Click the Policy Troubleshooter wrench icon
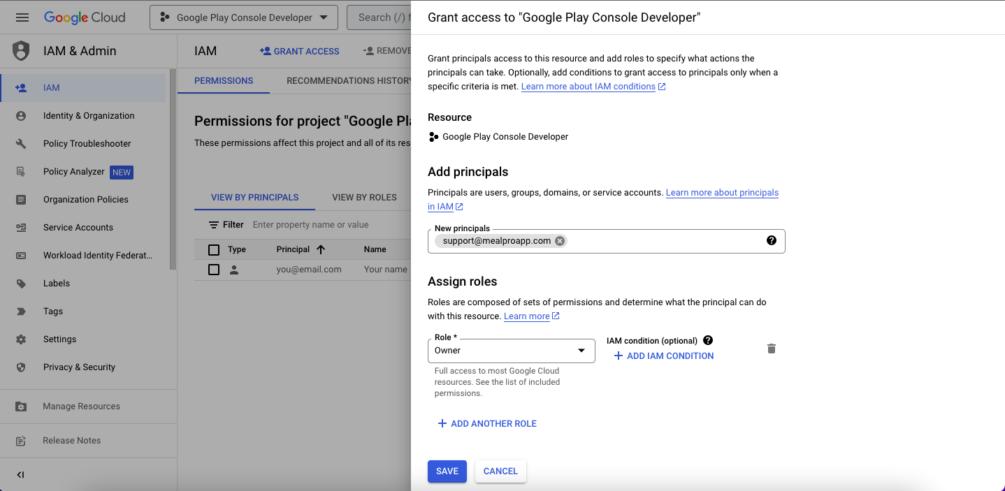This screenshot has height=491, width=1005. pos(21,144)
